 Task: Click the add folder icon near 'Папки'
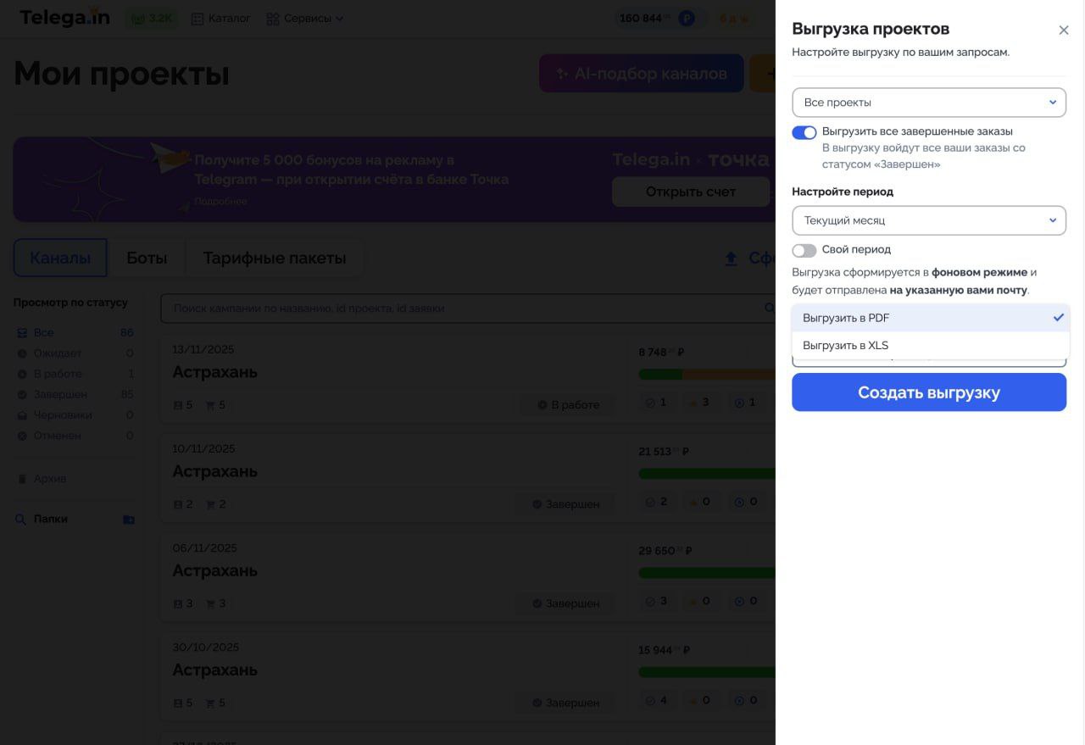(x=128, y=520)
